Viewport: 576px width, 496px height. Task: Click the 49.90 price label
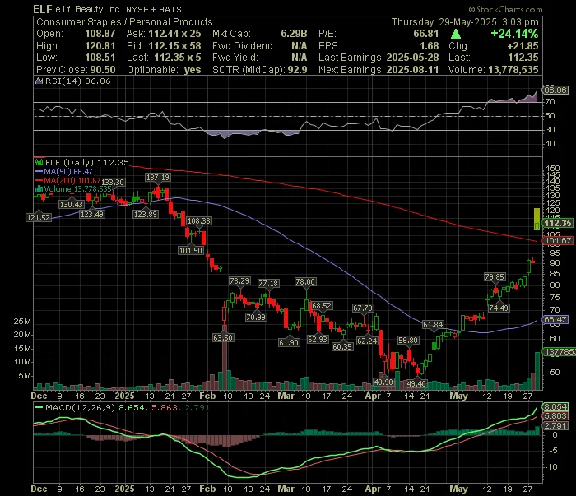383,382
